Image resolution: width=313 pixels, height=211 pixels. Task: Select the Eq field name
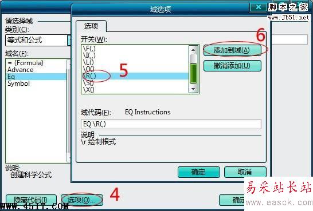tap(36, 77)
